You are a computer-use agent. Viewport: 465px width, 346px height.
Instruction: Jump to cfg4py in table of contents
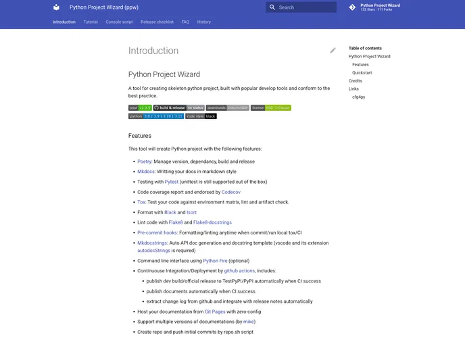tap(358, 97)
